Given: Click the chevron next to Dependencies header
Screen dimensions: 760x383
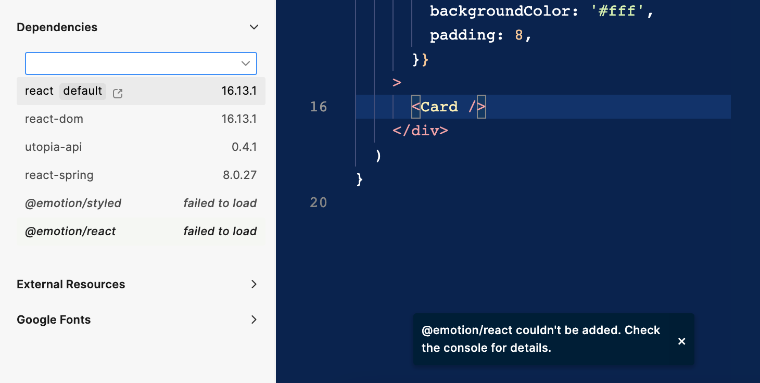Looking at the screenshot, I should pos(254,27).
